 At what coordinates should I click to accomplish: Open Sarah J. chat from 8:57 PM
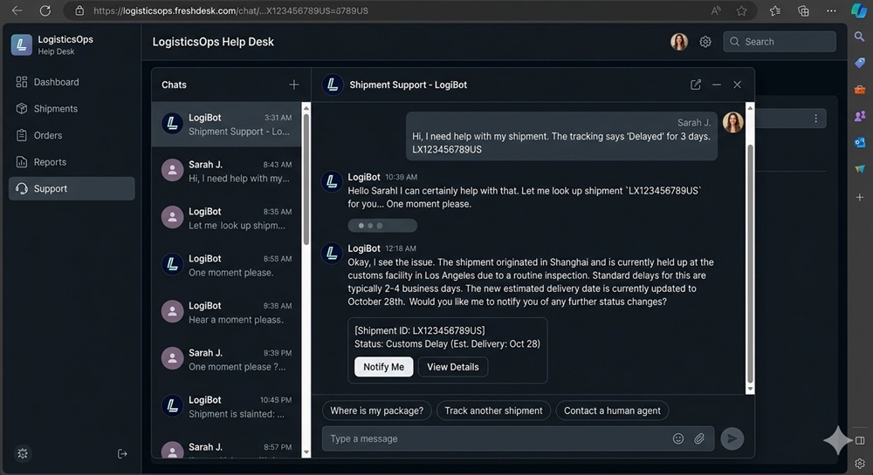pos(227,447)
